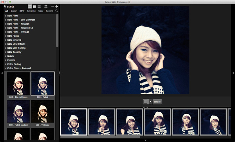Click filmstrip horizontal scrollbar

[x=100, y=137]
